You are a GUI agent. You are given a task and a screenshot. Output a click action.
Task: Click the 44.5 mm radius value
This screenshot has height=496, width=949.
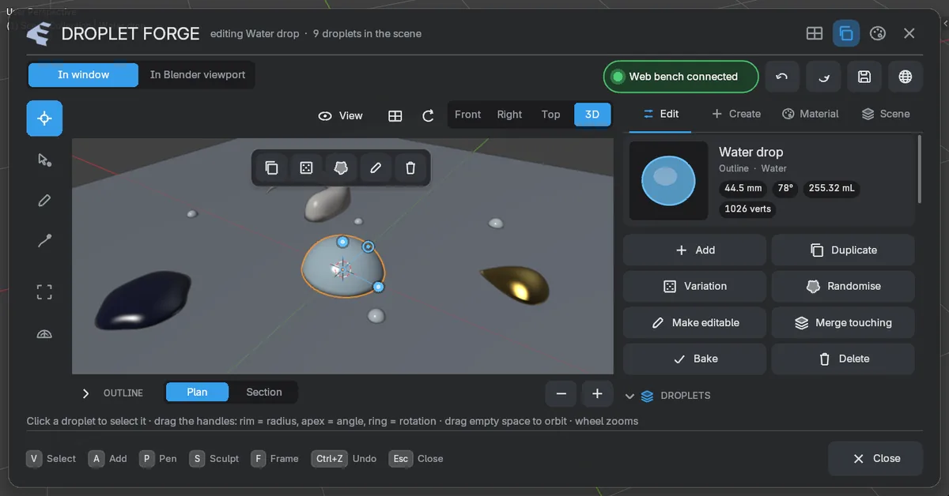(x=743, y=189)
